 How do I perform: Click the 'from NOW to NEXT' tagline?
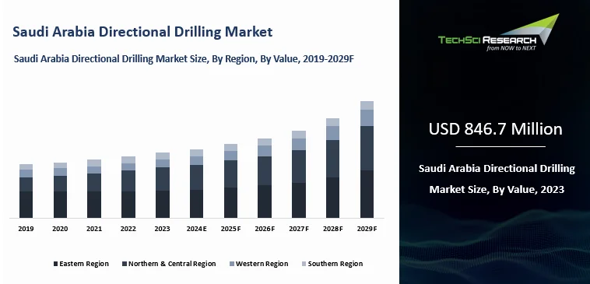point(511,48)
